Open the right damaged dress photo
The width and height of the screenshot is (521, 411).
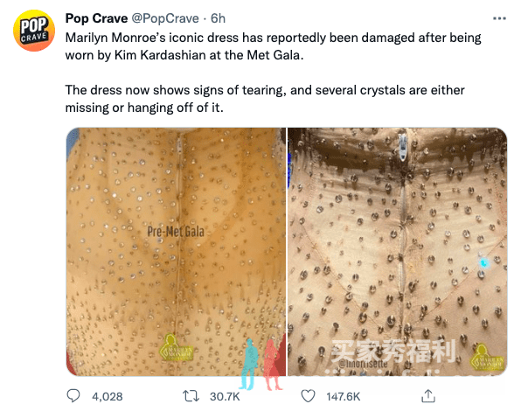(x=398, y=252)
